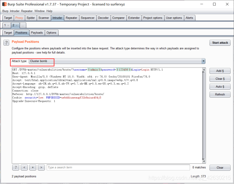
Task: Close Intruder attack tab 1
Action: [x=8, y=25]
